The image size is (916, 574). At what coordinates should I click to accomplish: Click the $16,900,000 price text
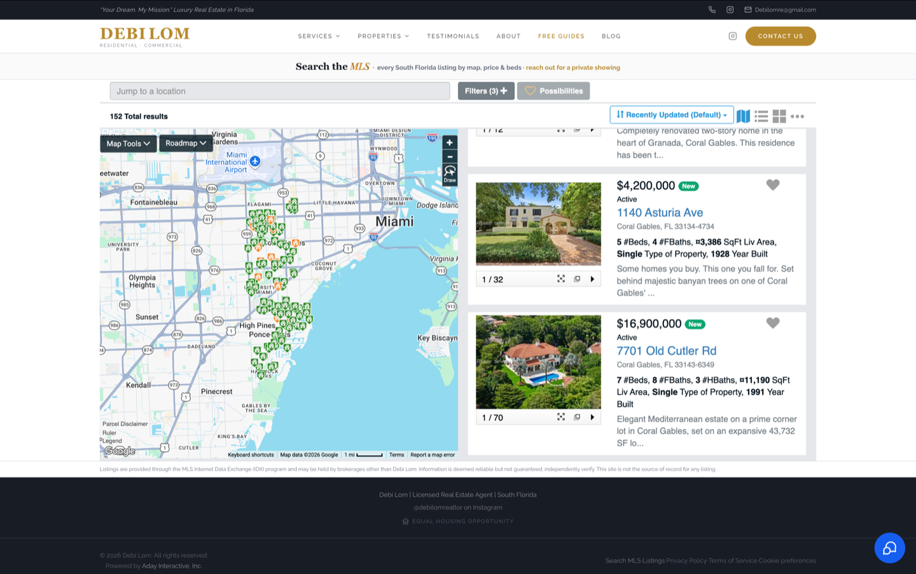click(x=649, y=324)
